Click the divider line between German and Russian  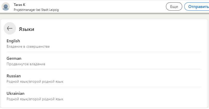pyautogui.click(x=104, y=69)
